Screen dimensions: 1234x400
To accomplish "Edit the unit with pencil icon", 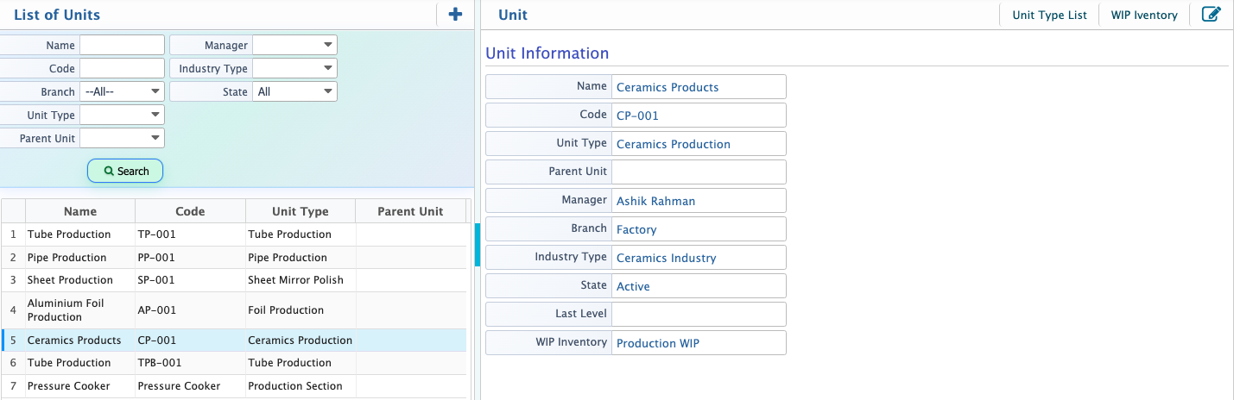I will click(x=1212, y=14).
